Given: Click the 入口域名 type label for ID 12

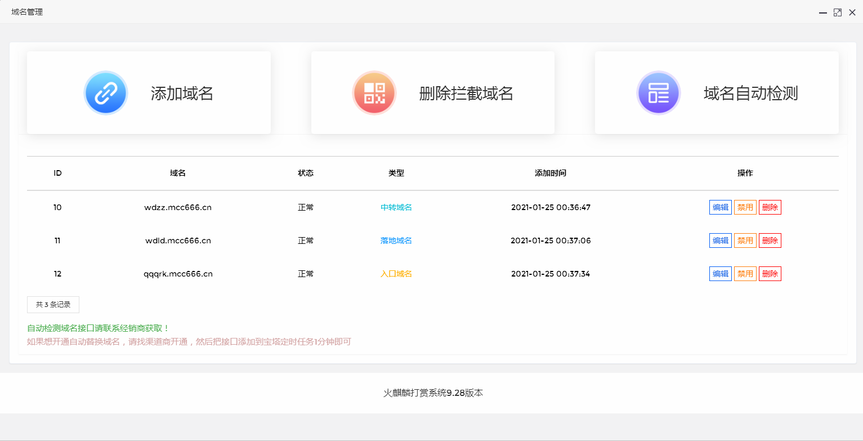Looking at the screenshot, I should tap(396, 273).
